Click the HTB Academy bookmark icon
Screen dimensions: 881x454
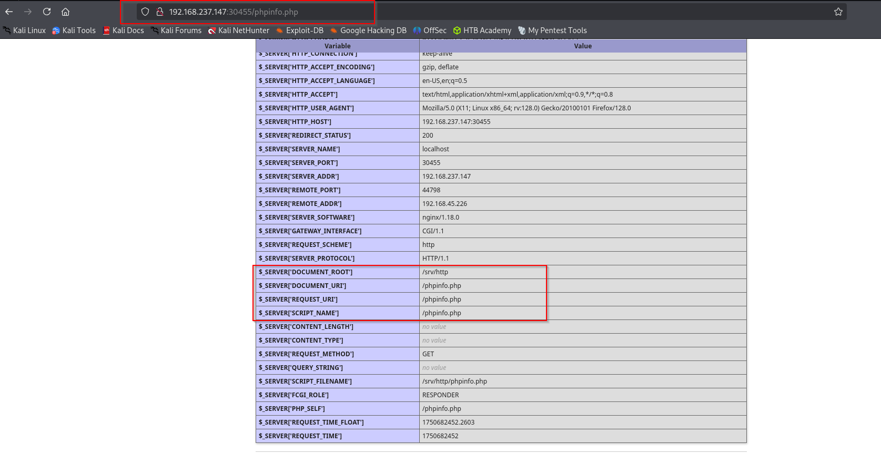[x=457, y=30]
